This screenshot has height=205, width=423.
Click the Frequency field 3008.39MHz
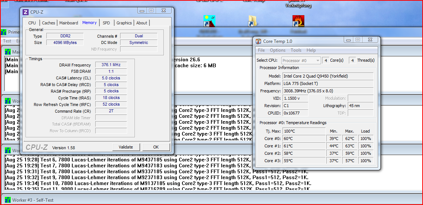point(328,91)
